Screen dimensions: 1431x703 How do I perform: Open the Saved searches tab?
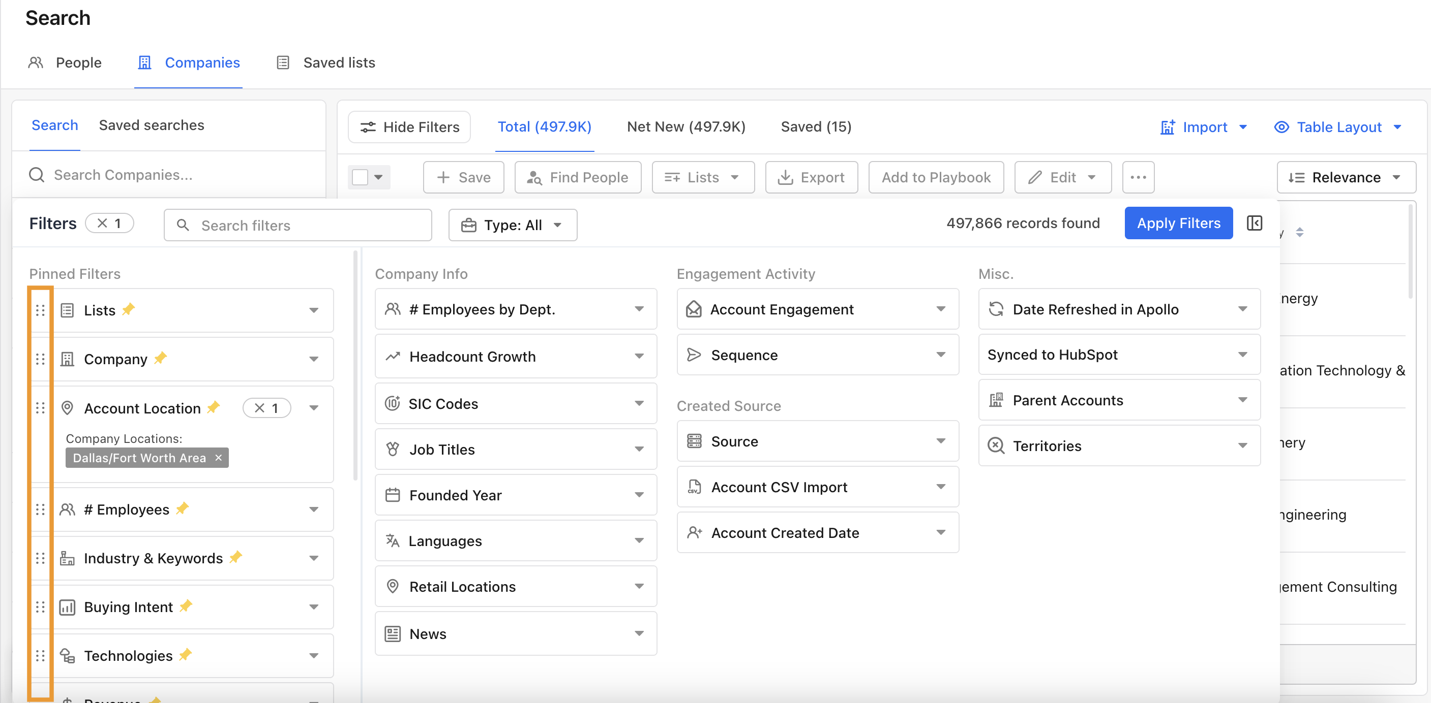point(151,125)
